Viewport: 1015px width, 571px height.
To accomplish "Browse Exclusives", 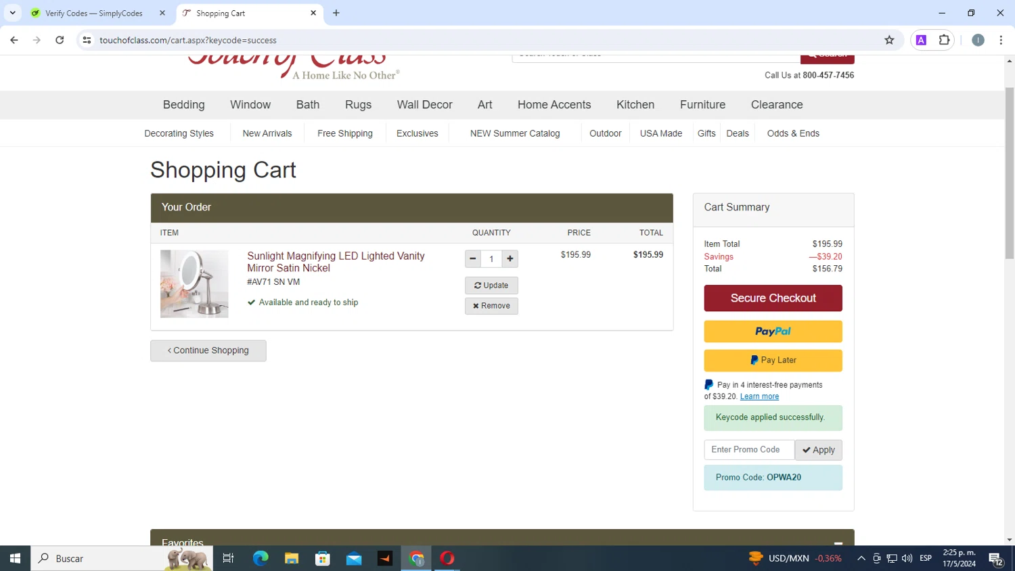I will click(x=418, y=133).
